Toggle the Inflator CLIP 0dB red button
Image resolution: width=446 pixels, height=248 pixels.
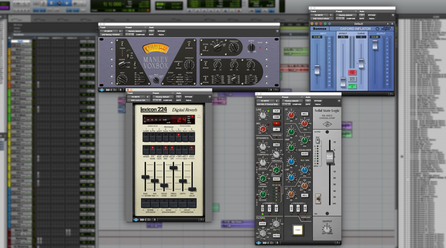click(x=352, y=72)
